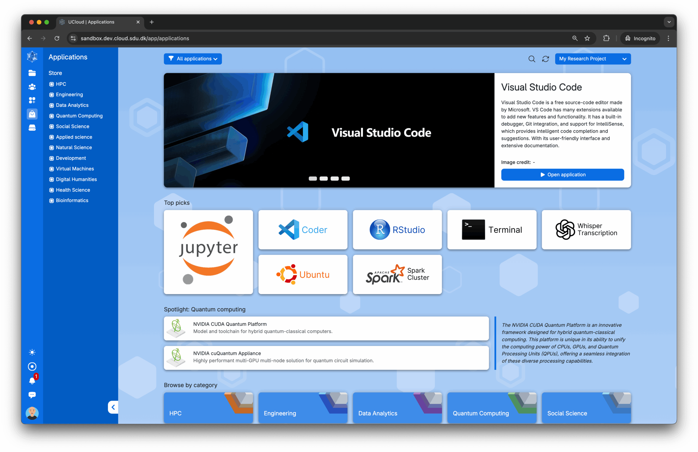Select Social Science in Store sidebar
698x452 pixels.
[69, 126]
